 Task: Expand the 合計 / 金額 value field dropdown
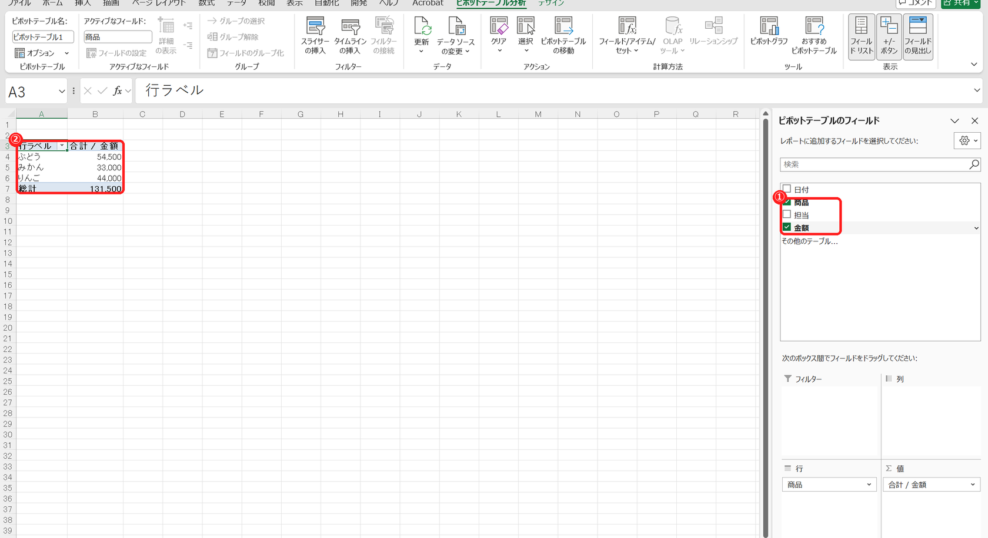[973, 485]
